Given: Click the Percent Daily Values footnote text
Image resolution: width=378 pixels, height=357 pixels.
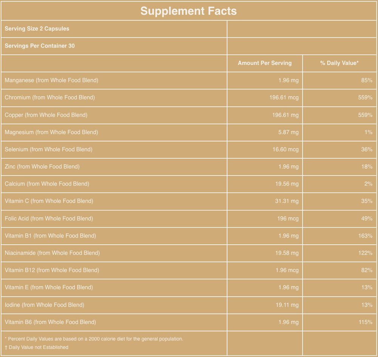Looking at the screenshot, I should coord(94,339).
